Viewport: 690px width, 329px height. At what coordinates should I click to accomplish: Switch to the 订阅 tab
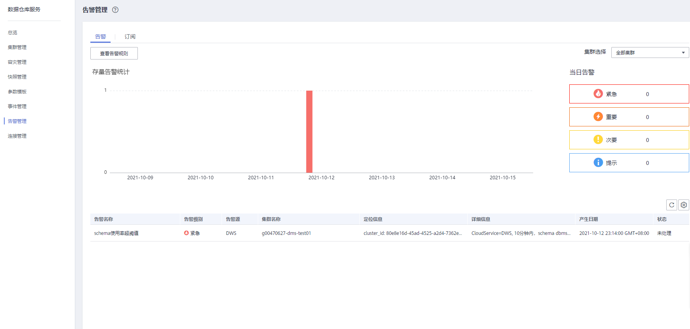130,37
